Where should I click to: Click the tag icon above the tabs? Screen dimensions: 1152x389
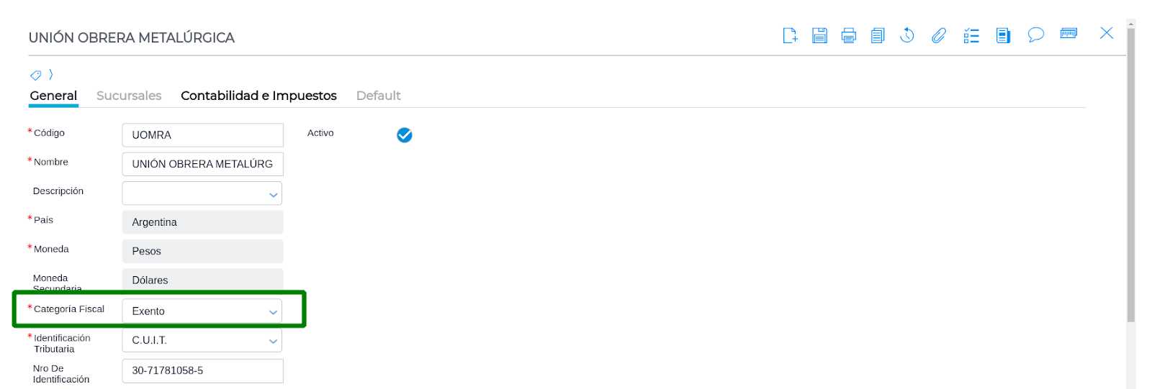pyautogui.click(x=35, y=75)
